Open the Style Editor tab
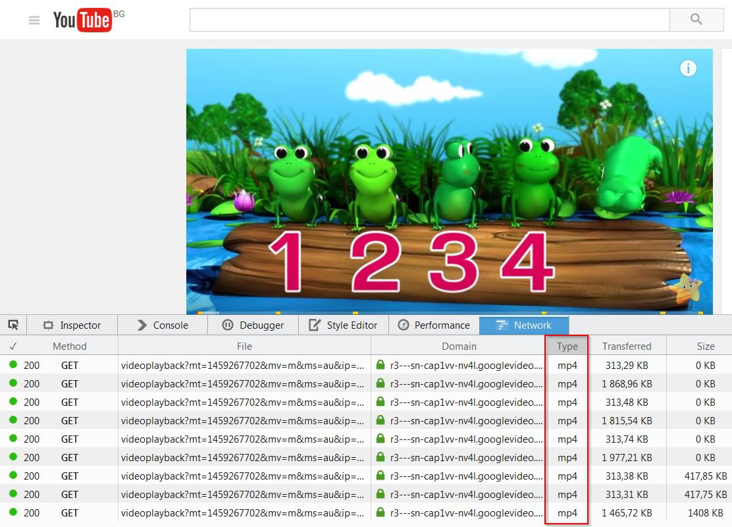732x527 pixels. (344, 325)
